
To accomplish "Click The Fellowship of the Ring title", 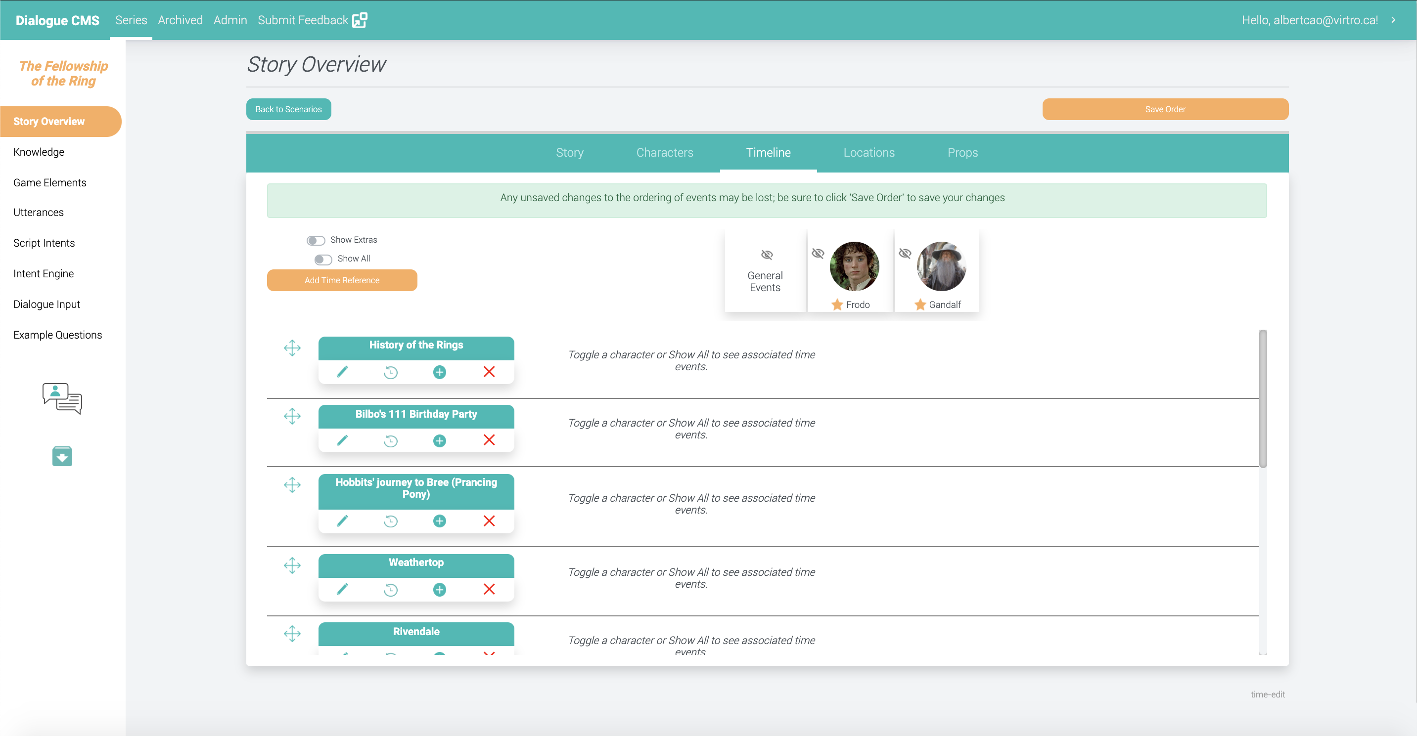I will point(63,73).
